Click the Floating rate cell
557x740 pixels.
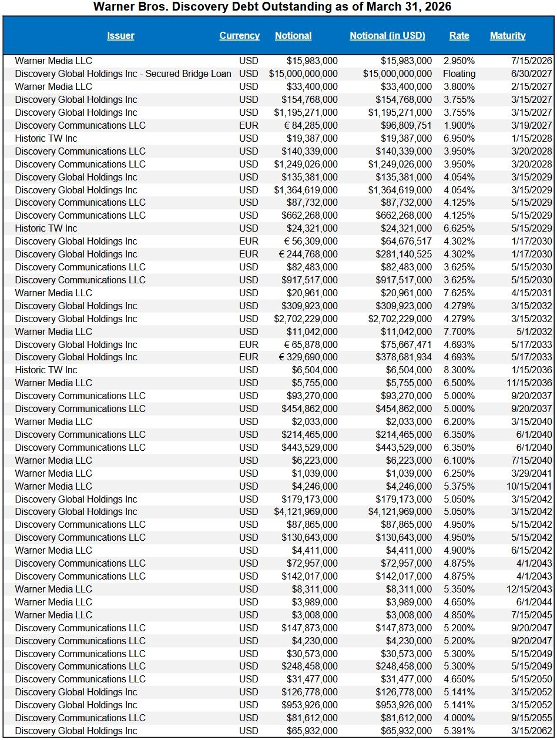pyautogui.click(x=459, y=73)
